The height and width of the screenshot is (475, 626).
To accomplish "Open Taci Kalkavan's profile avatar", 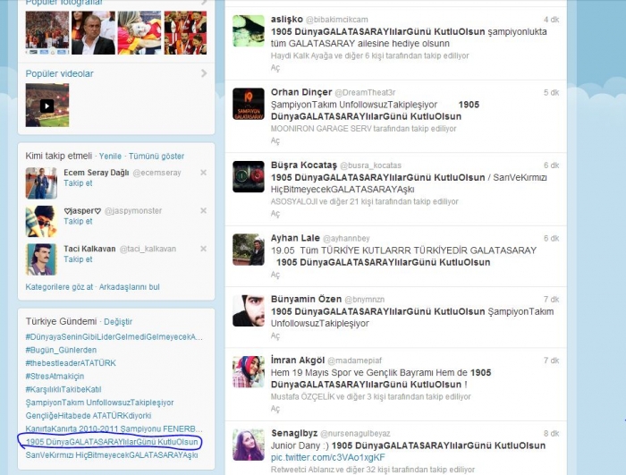I will (41, 259).
